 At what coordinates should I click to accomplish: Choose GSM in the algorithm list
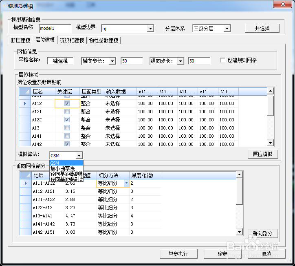click(66, 163)
